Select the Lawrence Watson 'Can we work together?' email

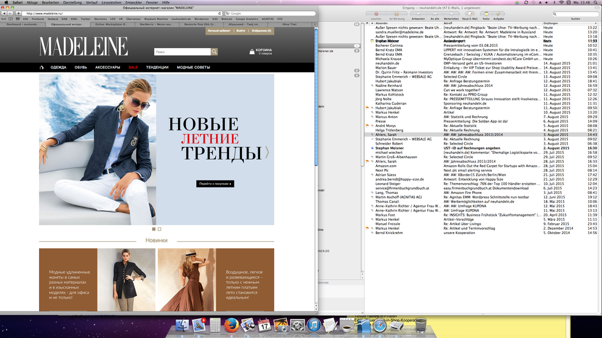[484, 90]
